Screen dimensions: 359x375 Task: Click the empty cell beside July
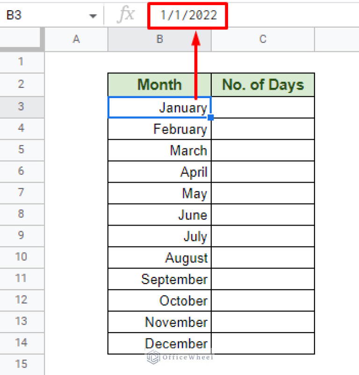pos(263,236)
